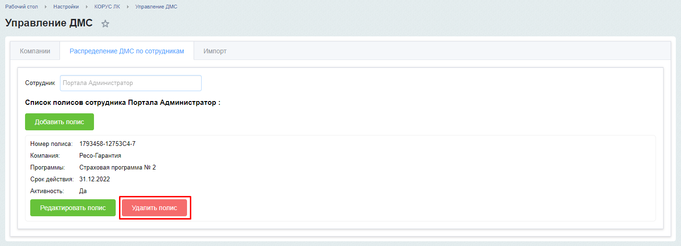Expand breadcrumb arrow after Настройки
Viewport: 681px width, 246px height.
click(x=86, y=7)
